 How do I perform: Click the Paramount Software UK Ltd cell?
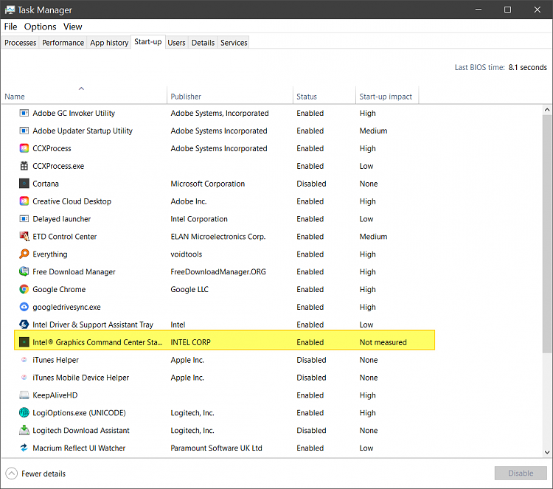click(x=216, y=448)
